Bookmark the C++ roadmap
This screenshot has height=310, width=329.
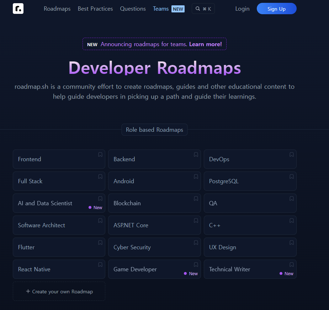click(x=292, y=221)
